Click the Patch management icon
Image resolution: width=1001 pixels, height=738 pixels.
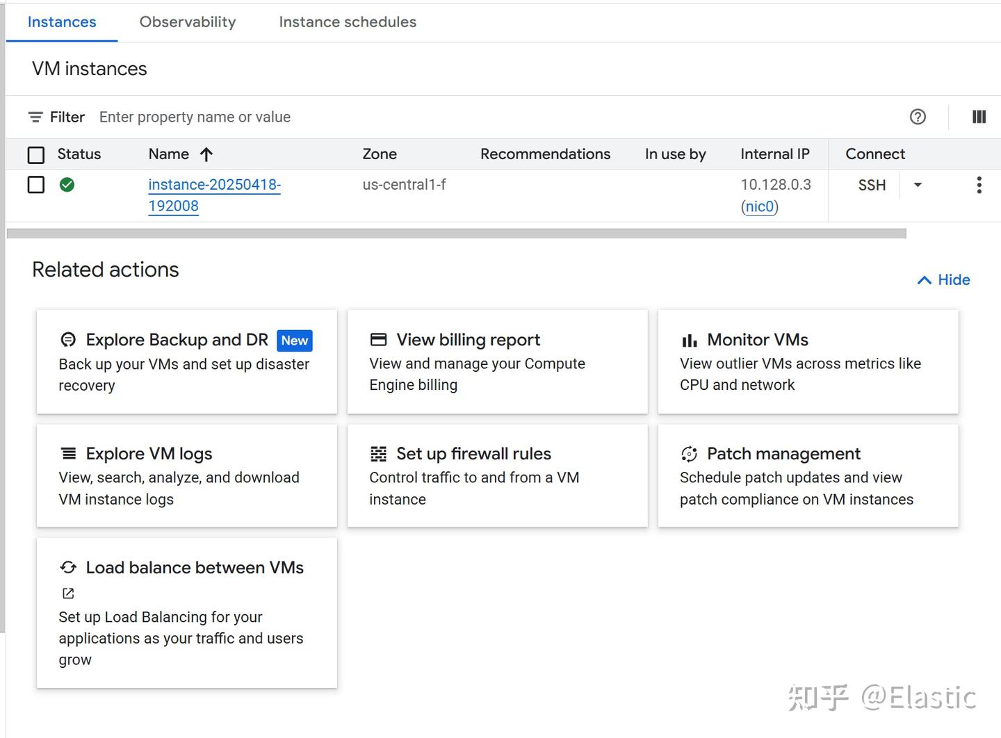click(689, 453)
